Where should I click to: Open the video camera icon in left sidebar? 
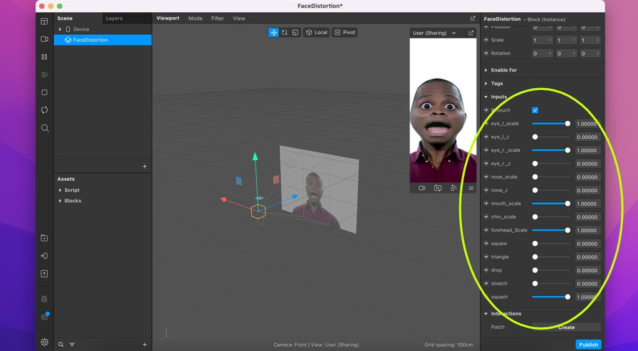[44, 39]
